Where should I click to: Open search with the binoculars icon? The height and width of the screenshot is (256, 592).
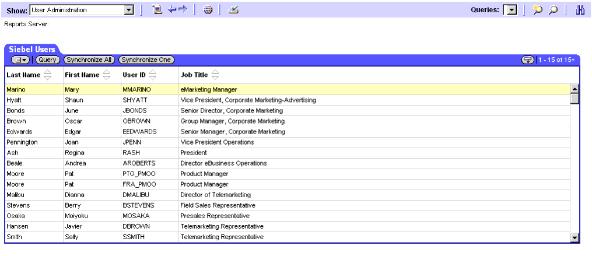(580, 10)
